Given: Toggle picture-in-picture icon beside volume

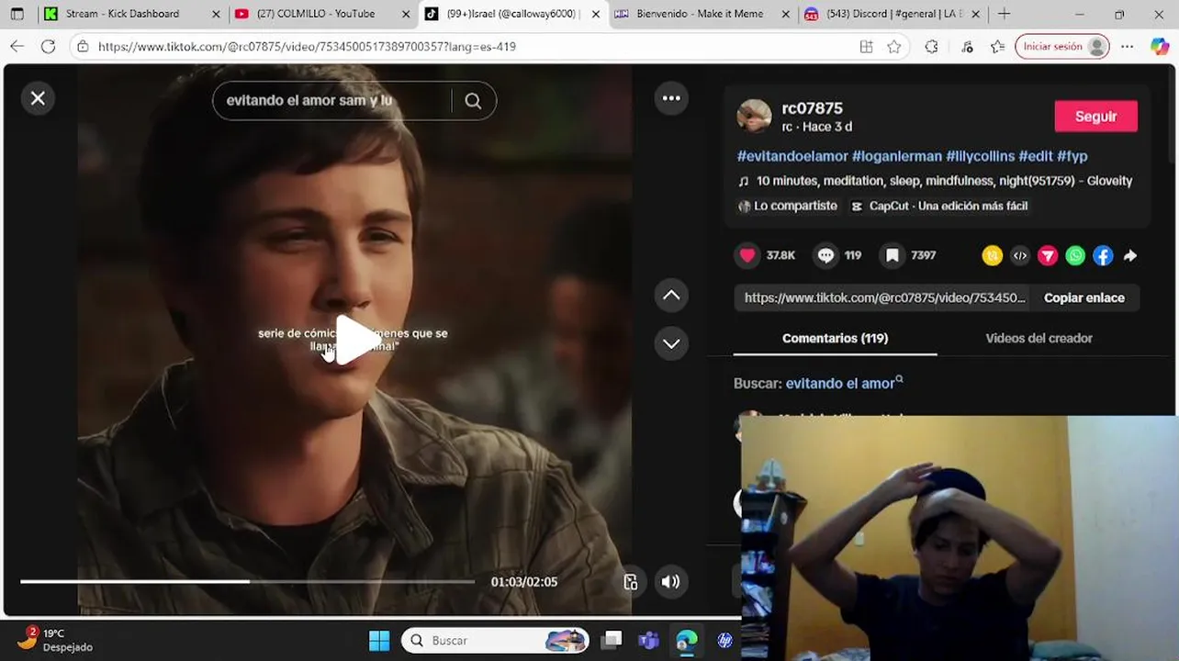Looking at the screenshot, I should coord(631,582).
